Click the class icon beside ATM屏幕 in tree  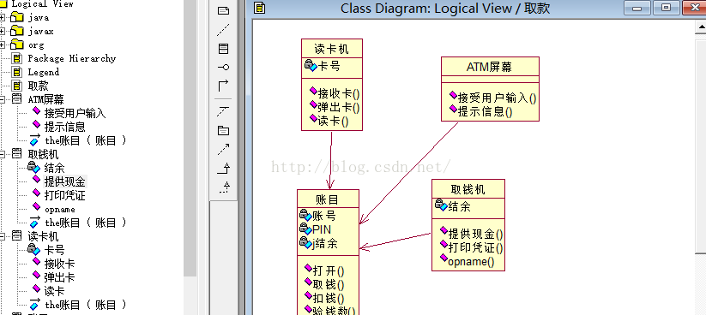[x=16, y=99]
